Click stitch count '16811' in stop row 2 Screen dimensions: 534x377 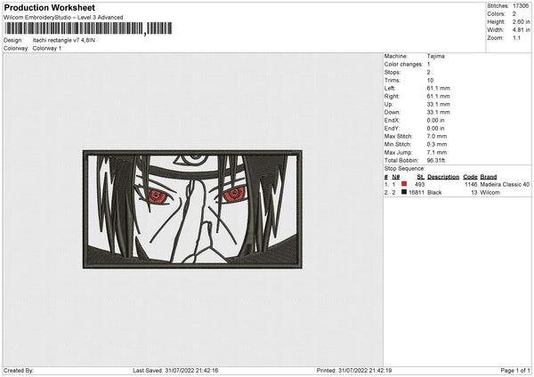[417, 193]
